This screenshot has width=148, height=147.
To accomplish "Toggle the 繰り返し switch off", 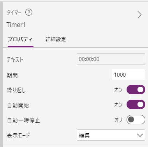I will tap(136, 90).
